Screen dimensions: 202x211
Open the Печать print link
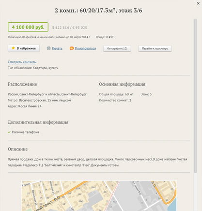(x=57, y=48)
